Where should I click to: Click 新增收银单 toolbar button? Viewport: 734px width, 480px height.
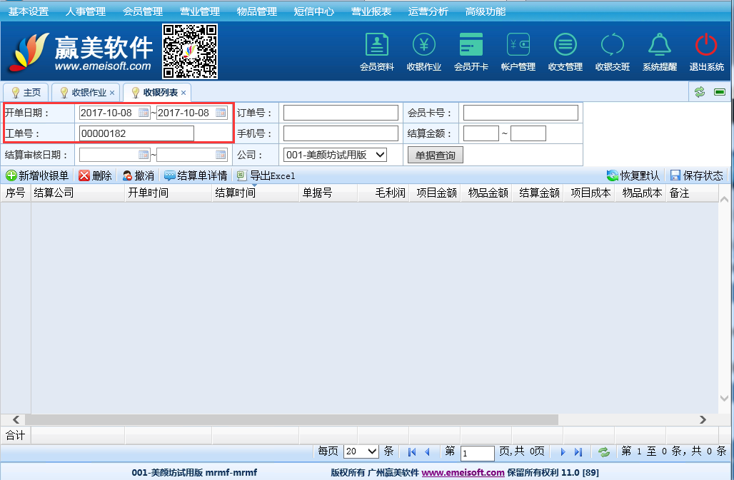click(x=37, y=175)
